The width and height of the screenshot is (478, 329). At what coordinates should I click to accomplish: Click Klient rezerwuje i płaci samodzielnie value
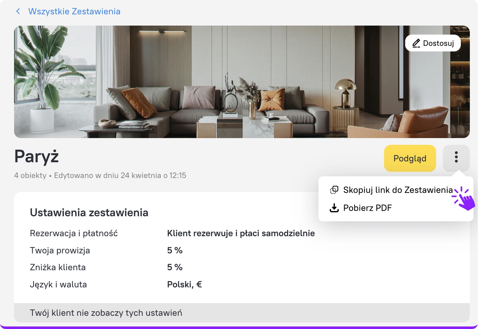(241, 233)
